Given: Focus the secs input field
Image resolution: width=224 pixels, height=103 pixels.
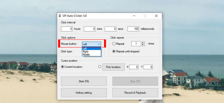Looking at the screenshot, I should coord(110,29).
